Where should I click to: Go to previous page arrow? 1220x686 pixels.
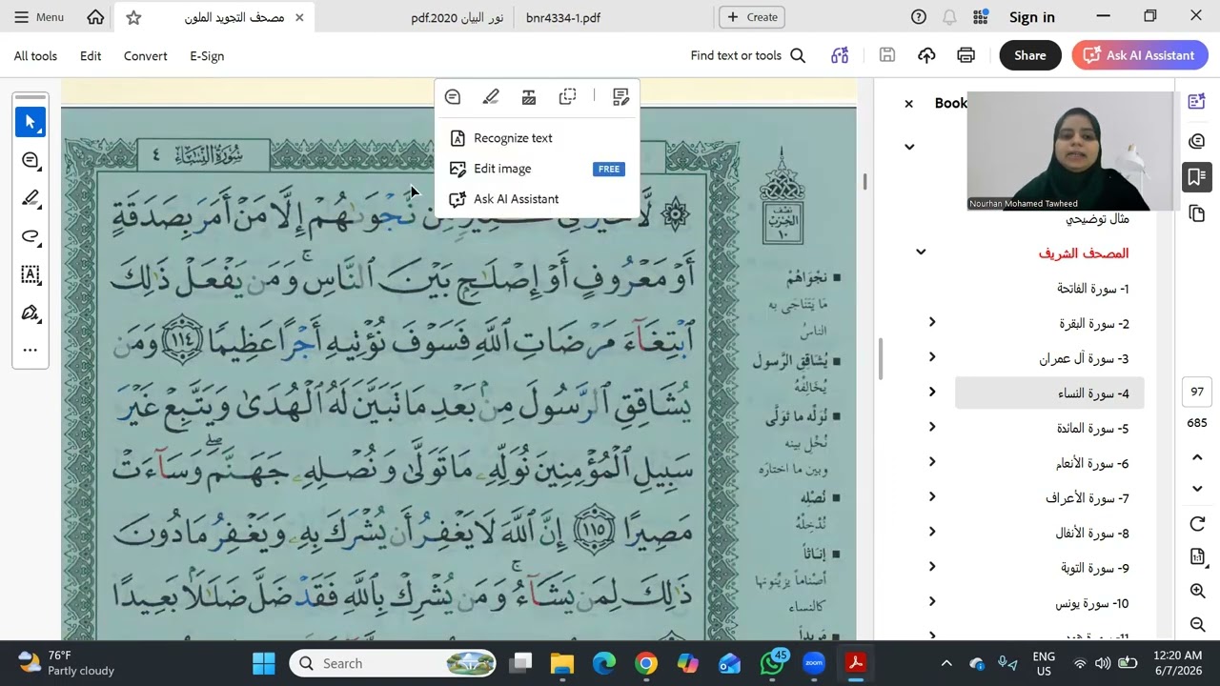tap(1198, 457)
